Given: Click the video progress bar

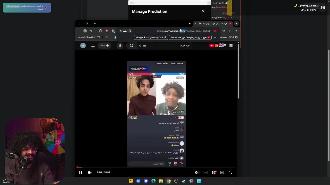Looking at the screenshot, I should click(156, 167).
